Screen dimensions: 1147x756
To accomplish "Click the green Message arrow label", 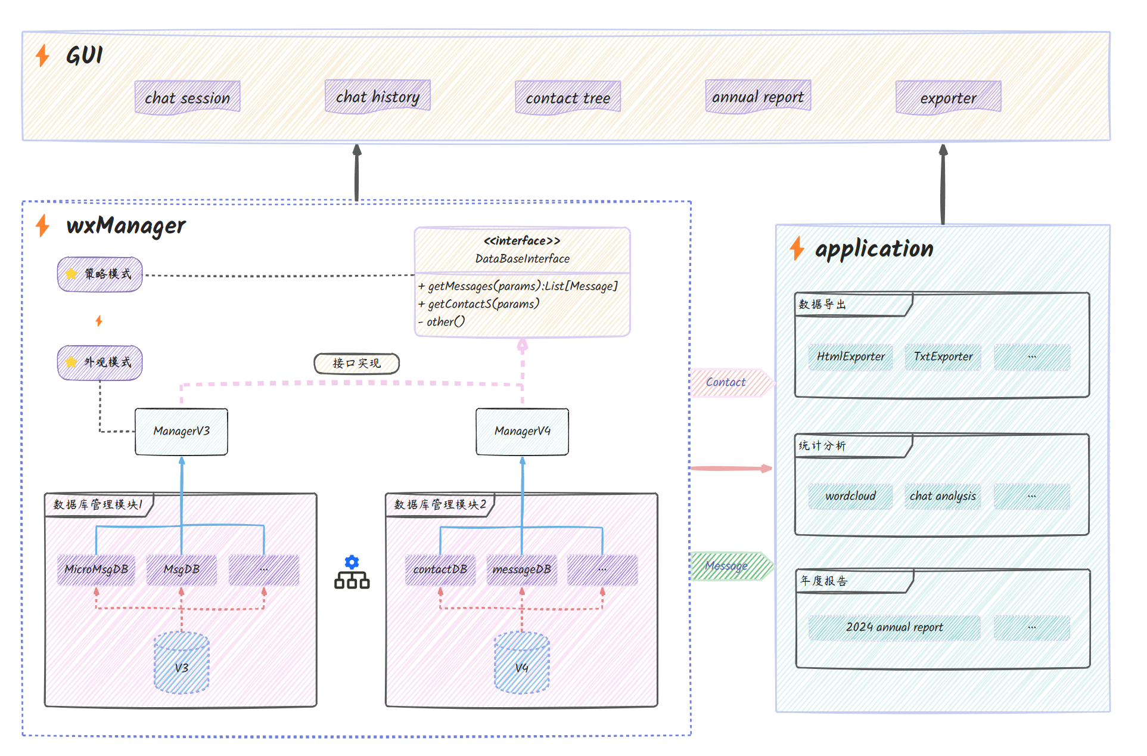I will [x=728, y=566].
